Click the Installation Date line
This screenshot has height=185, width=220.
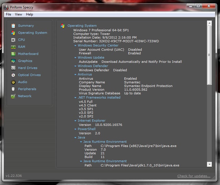pyautogui.click(x=105, y=37)
